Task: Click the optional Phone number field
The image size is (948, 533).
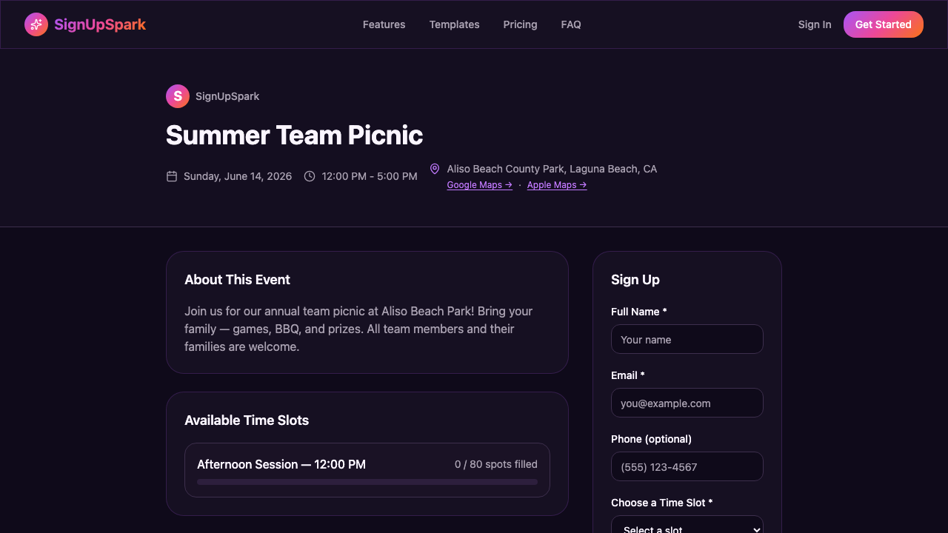Action: tap(687, 466)
